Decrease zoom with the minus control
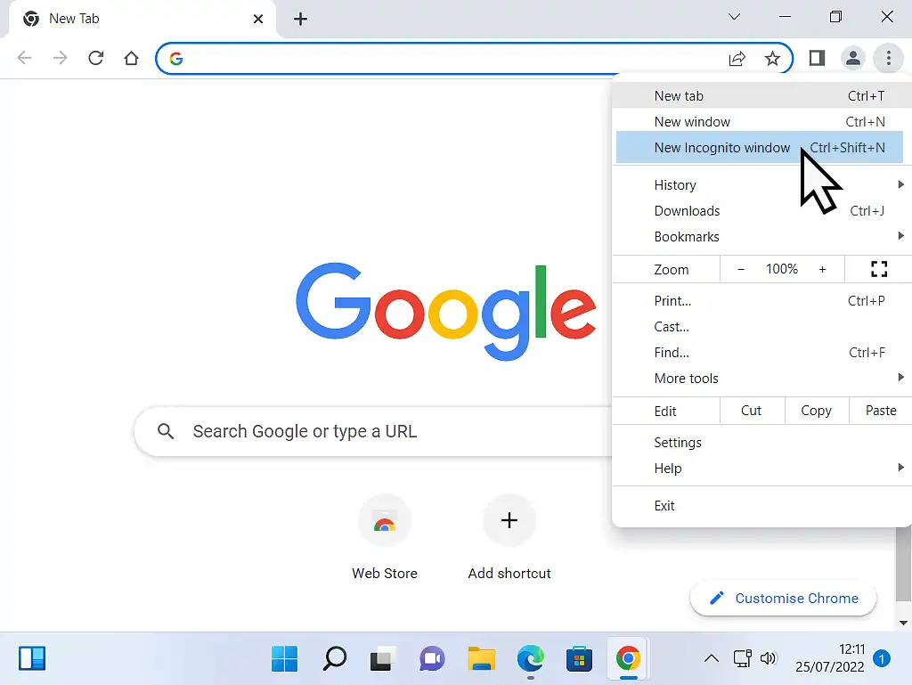 tap(740, 268)
